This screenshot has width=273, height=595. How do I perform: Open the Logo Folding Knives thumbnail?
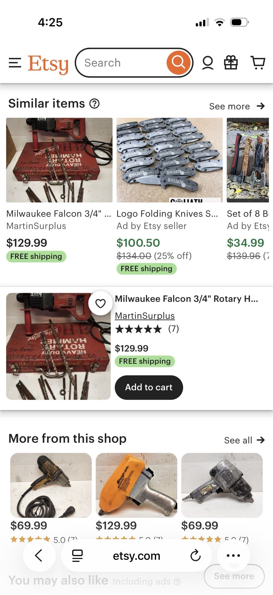click(169, 160)
